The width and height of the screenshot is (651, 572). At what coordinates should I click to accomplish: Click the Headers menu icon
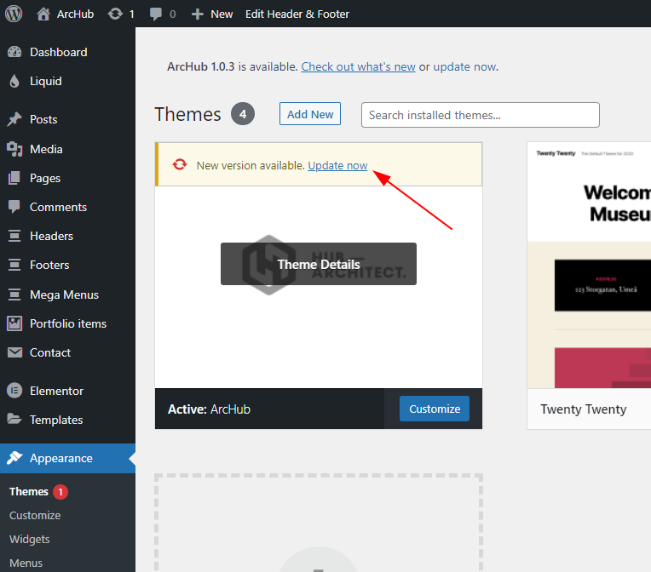pyautogui.click(x=14, y=236)
